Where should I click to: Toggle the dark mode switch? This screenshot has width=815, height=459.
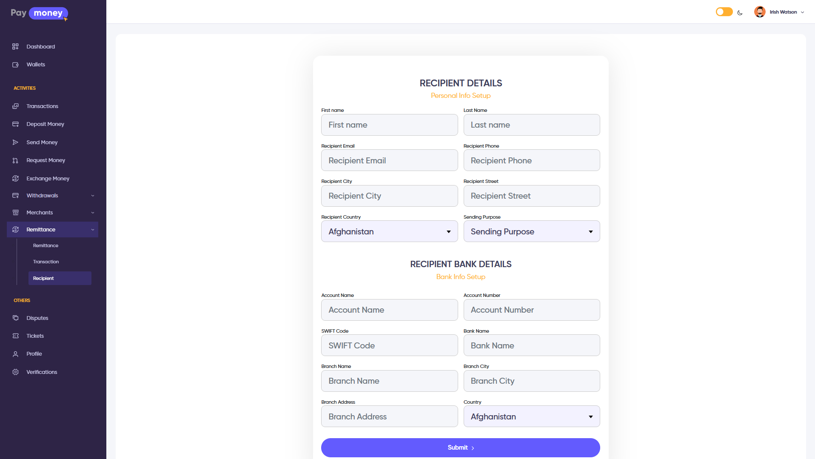point(724,11)
